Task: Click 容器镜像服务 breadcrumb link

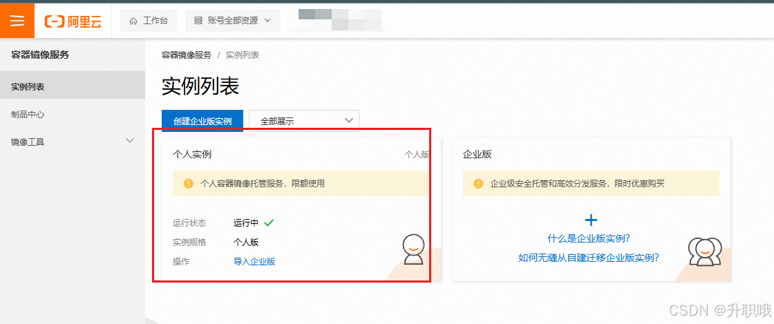Action: click(x=187, y=55)
